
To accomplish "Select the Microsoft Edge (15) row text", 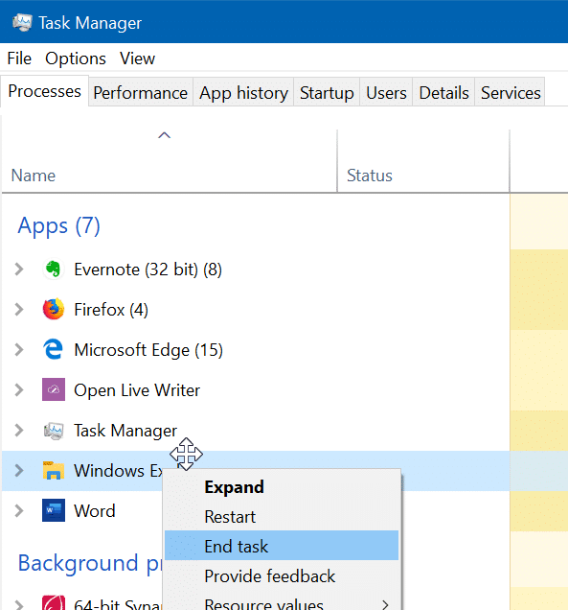I will pyautogui.click(x=148, y=350).
